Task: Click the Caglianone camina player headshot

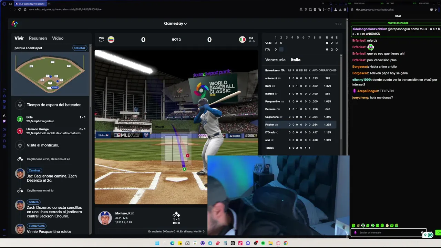Action: point(20,173)
